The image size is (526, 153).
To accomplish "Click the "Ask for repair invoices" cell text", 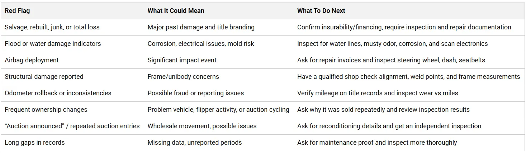I will point(391,60).
